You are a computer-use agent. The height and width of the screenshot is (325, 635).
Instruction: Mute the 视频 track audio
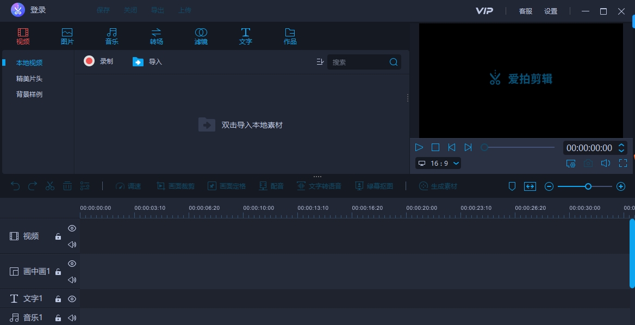(72, 245)
